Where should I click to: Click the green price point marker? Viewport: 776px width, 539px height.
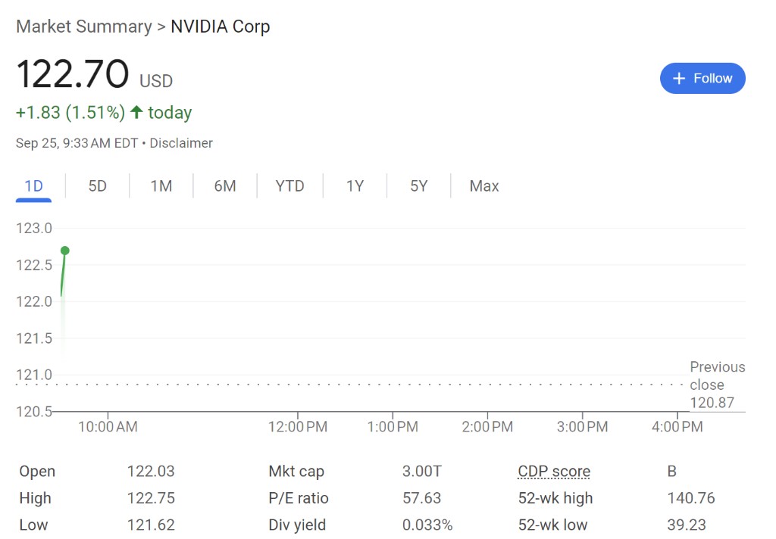coord(65,251)
